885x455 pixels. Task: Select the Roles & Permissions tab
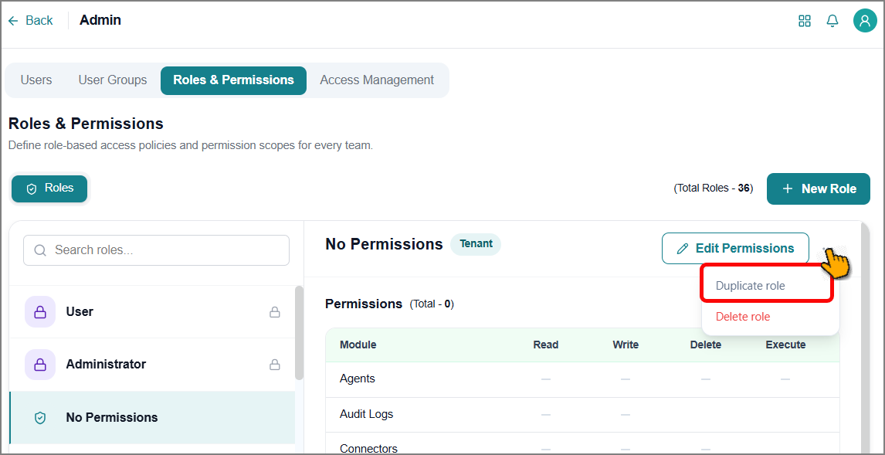[234, 80]
